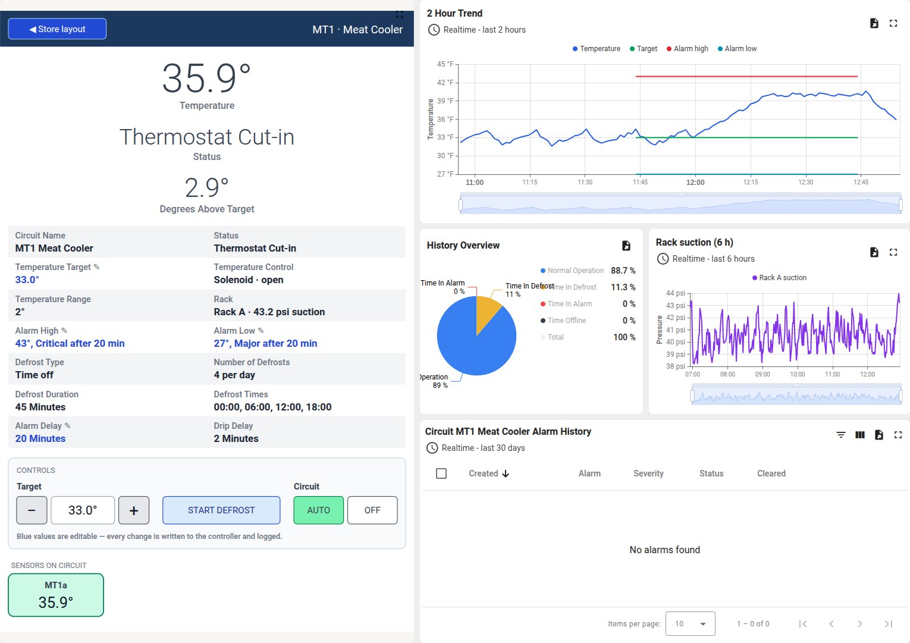Decrease the target with the minus button
This screenshot has width=910, height=643.
(32, 510)
